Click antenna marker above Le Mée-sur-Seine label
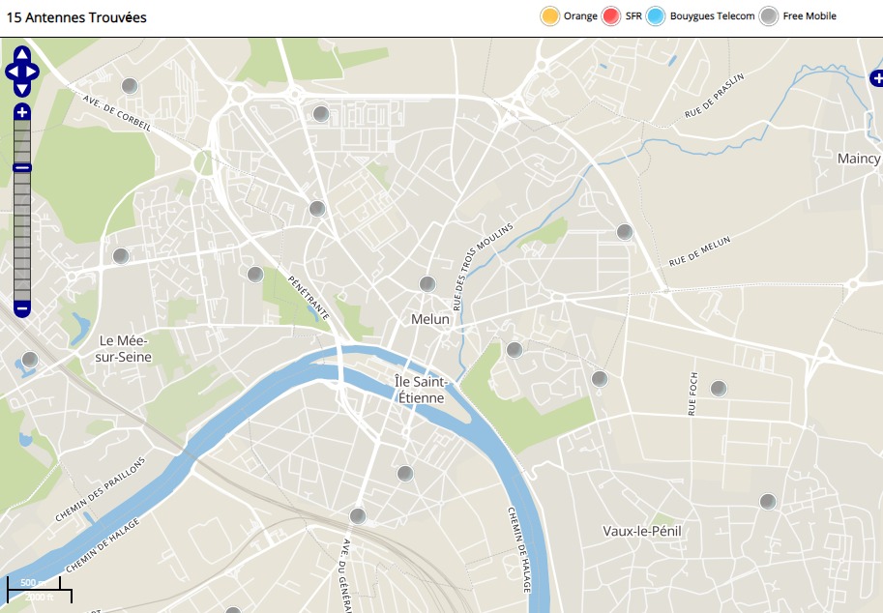The width and height of the screenshot is (883, 613). click(x=121, y=256)
